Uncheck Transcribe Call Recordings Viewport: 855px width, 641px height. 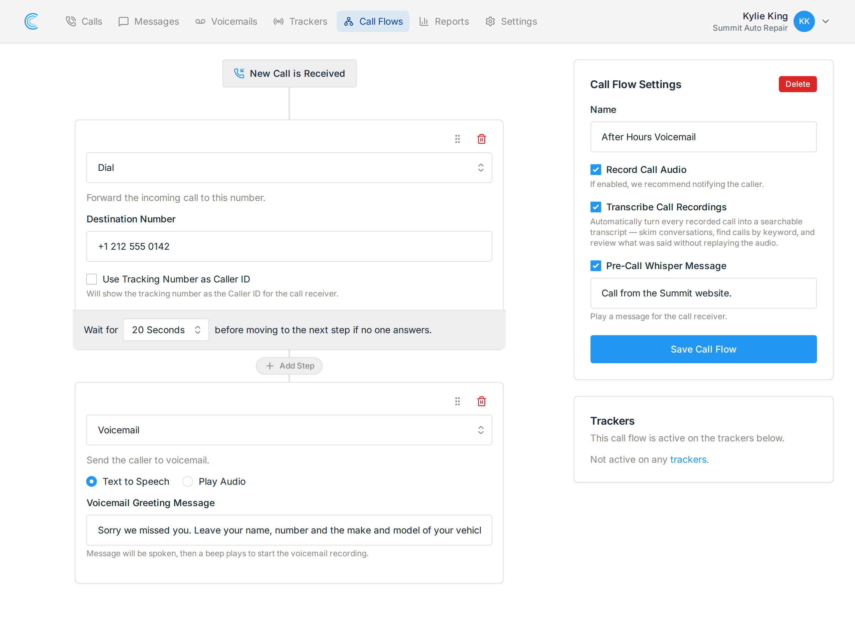(595, 207)
